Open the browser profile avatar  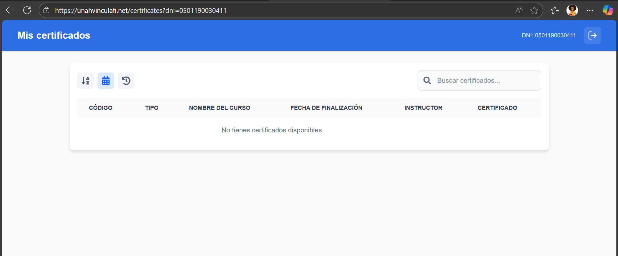[572, 10]
